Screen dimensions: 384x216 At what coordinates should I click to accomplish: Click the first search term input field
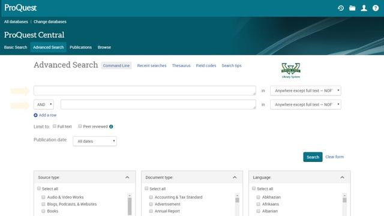[145, 91]
